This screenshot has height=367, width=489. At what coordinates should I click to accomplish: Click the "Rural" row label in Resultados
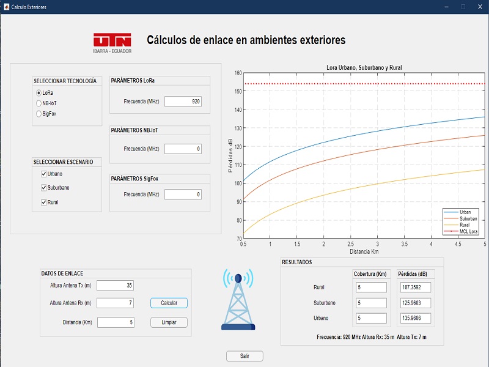coord(319,287)
